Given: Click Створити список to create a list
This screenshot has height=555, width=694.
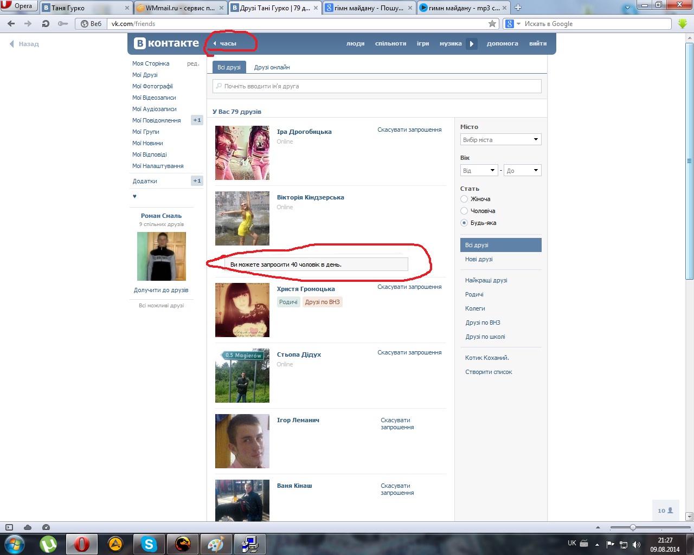Looking at the screenshot, I should pyautogui.click(x=489, y=372).
